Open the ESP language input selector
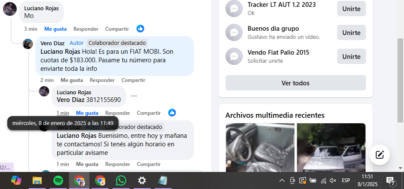Screen dimensions: 404x189 345,181
